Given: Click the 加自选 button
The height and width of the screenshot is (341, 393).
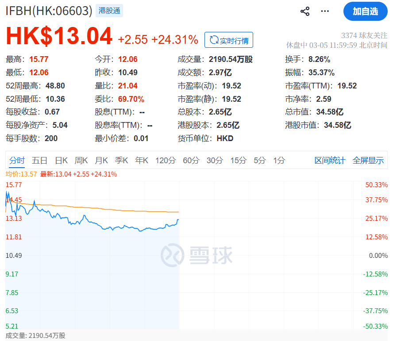Looking at the screenshot, I should 365,11.
